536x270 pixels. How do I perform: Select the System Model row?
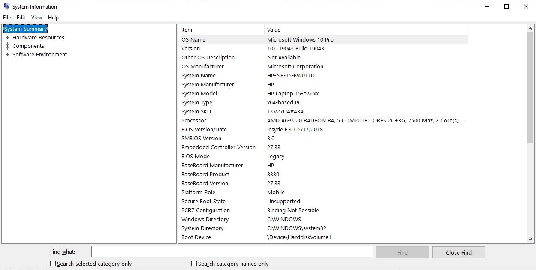pyautogui.click(x=323, y=93)
